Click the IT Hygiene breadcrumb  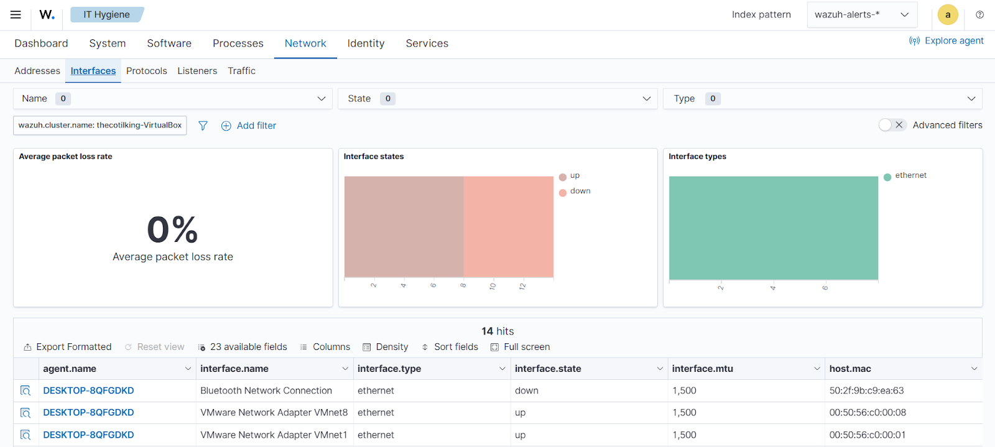point(107,14)
